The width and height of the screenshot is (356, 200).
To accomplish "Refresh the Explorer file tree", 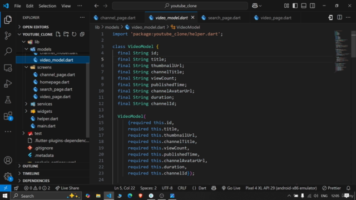I will 74,34.
